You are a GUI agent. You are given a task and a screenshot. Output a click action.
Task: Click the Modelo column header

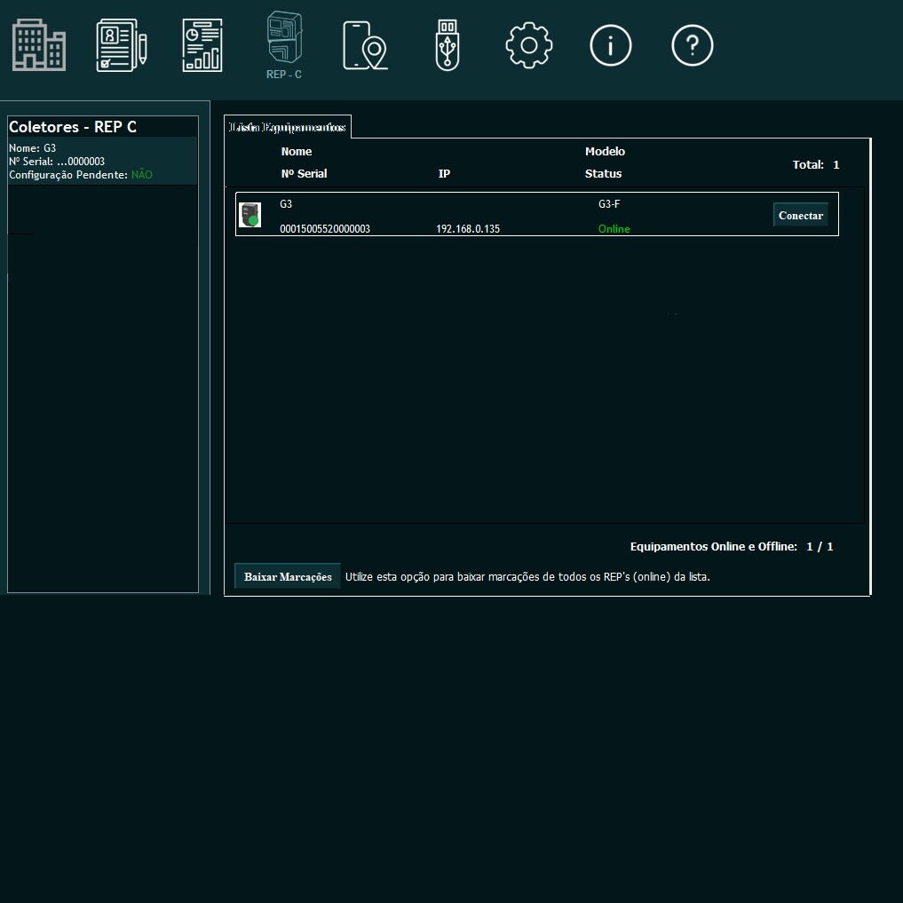(605, 152)
